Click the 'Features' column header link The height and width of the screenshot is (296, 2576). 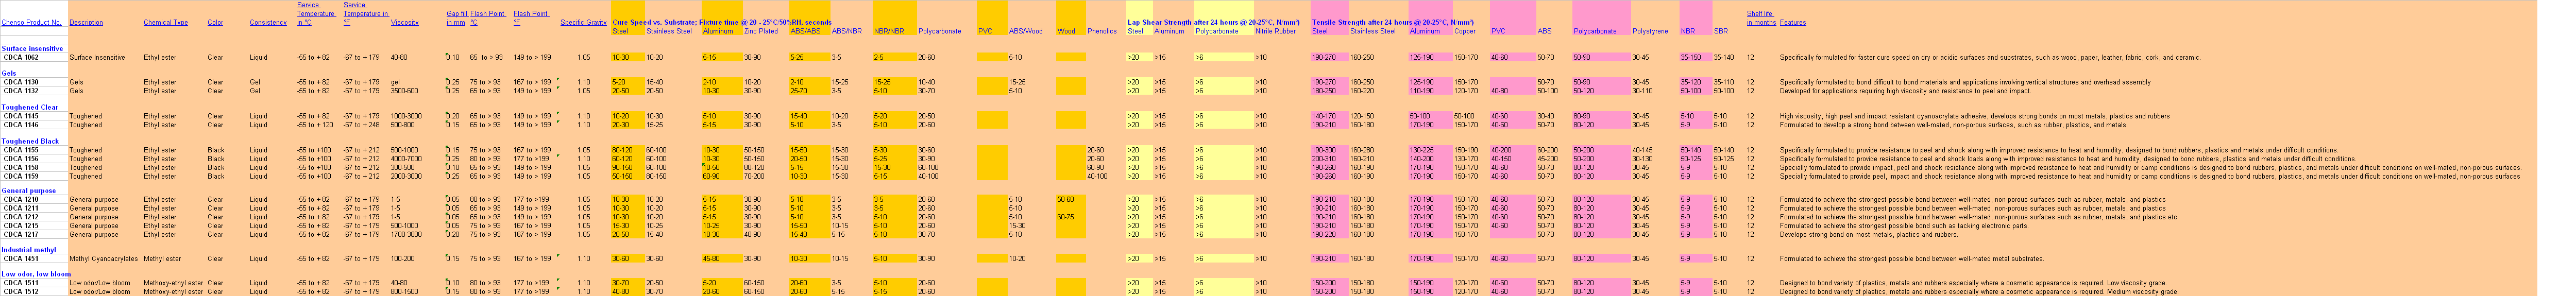pyautogui.click(x=1792, y=22)
